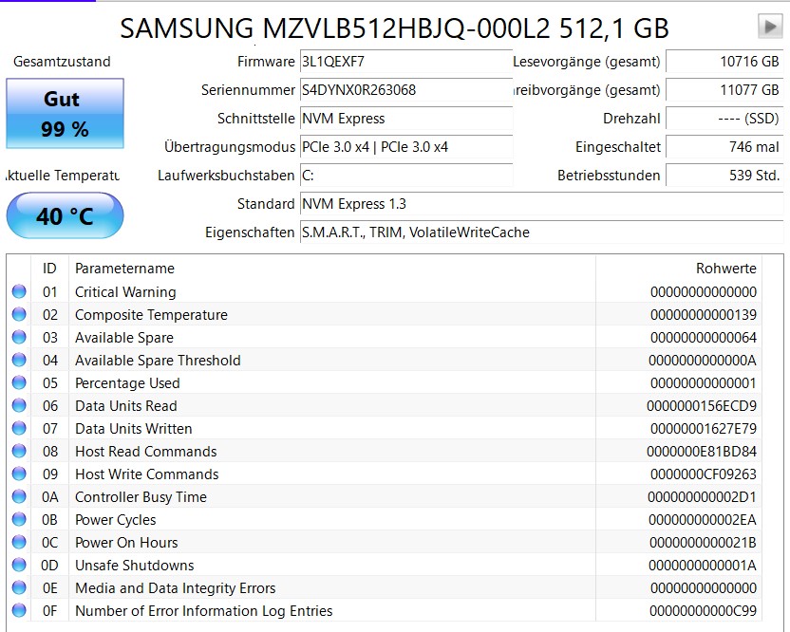This screenshot has width=790, height=632.
Task: Click raw value 0000000000000A
Action: (x=703, y=360)
